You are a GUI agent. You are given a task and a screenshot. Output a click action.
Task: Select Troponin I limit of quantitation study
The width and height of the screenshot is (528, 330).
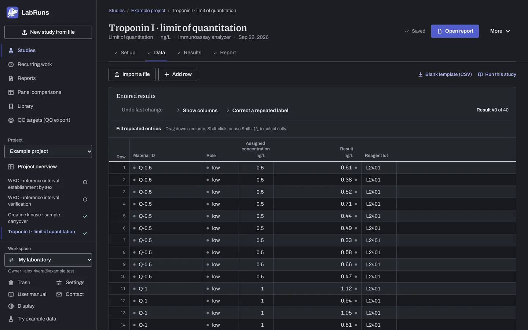pos(48,232)
